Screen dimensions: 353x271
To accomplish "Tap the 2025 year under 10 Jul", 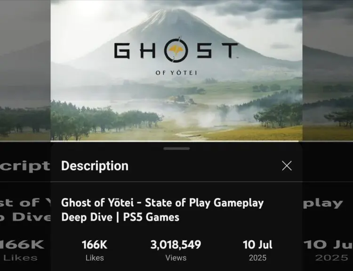I will pyautogui.click(x=257, y=258).
